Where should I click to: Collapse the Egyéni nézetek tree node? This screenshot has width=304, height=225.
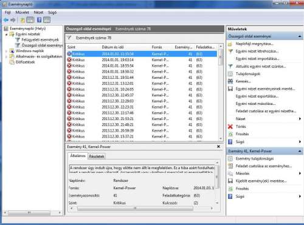[6, 35]
